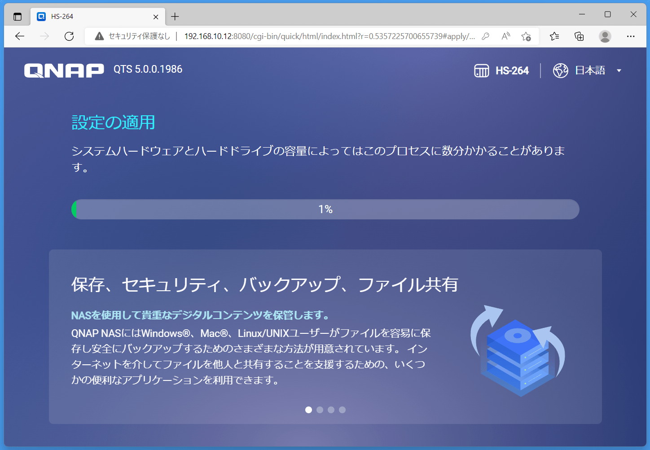
Task: Select the third carousel dot
Action: click(331, 410)
